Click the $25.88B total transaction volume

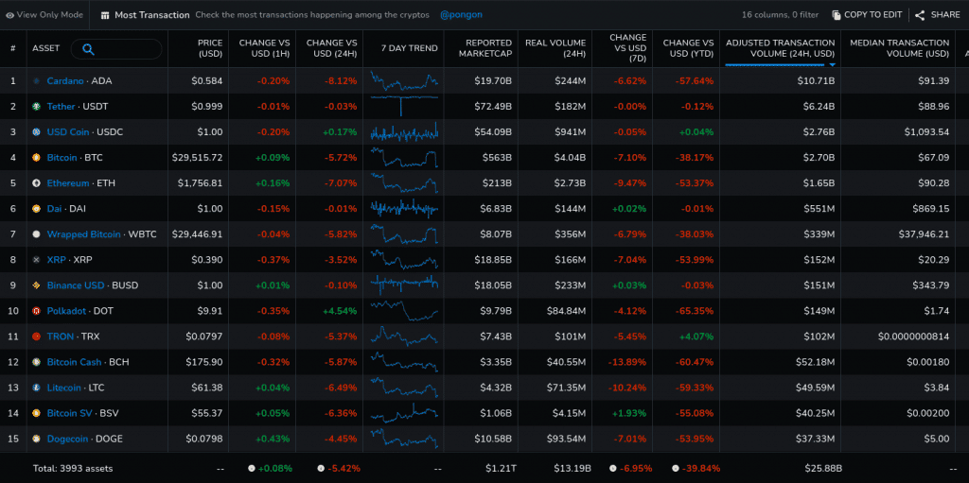pyautogui.click(x=823, y=469)
